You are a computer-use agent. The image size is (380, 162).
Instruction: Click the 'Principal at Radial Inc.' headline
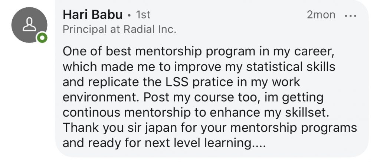[119, 30]
